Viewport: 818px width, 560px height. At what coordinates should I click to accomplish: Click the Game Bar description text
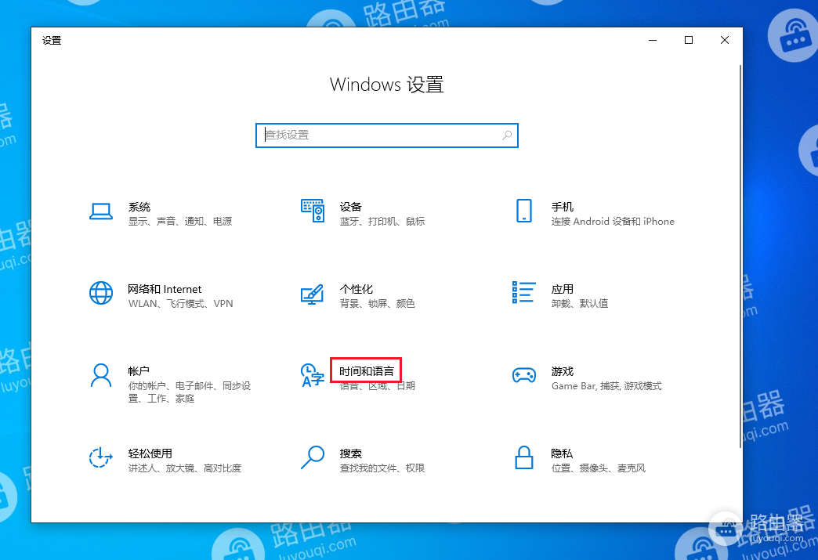click(606, 386)
